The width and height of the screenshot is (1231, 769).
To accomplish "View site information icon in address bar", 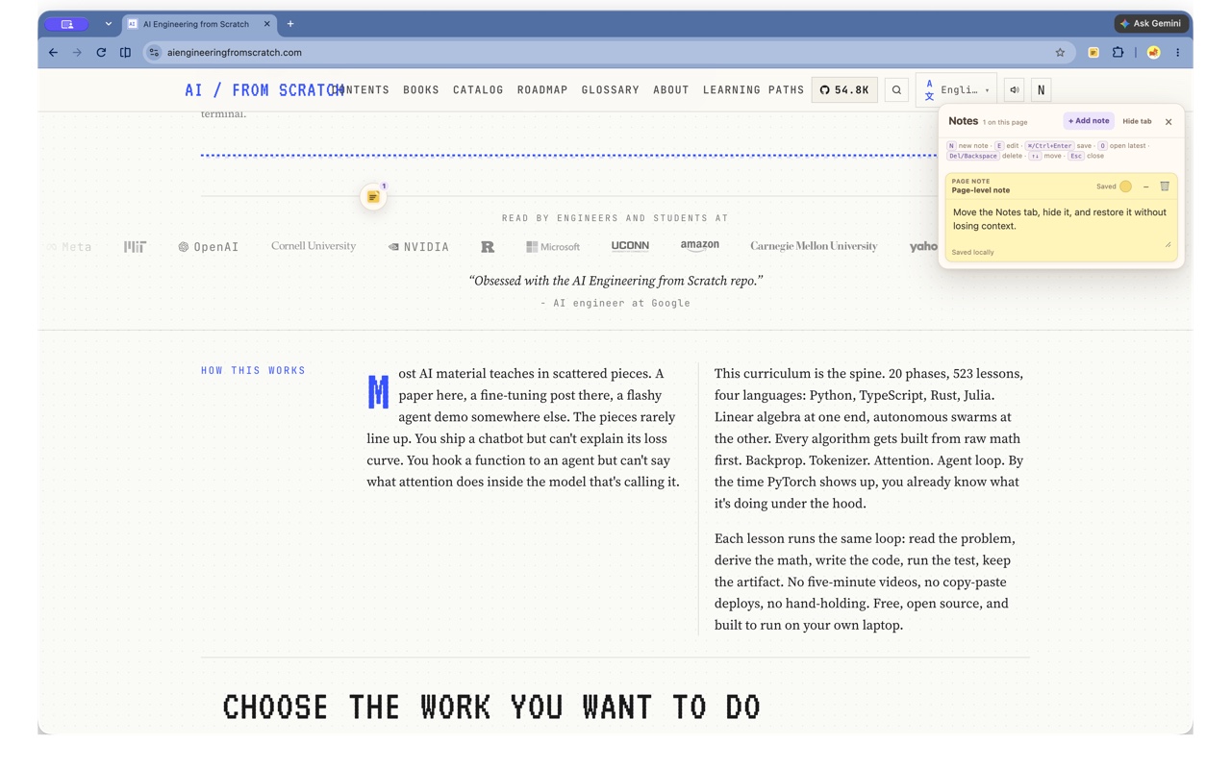I will click(154, 53).
